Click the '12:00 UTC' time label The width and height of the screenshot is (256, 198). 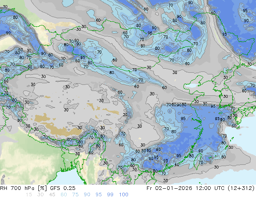click(x=210, y=188)
